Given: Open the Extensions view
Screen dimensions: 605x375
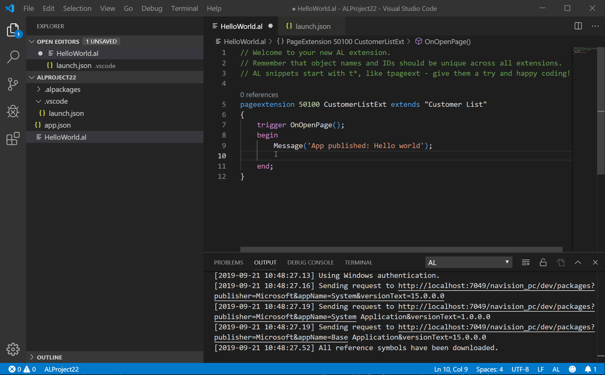Looking at the screenshot, I should click(x=13, y=139).
